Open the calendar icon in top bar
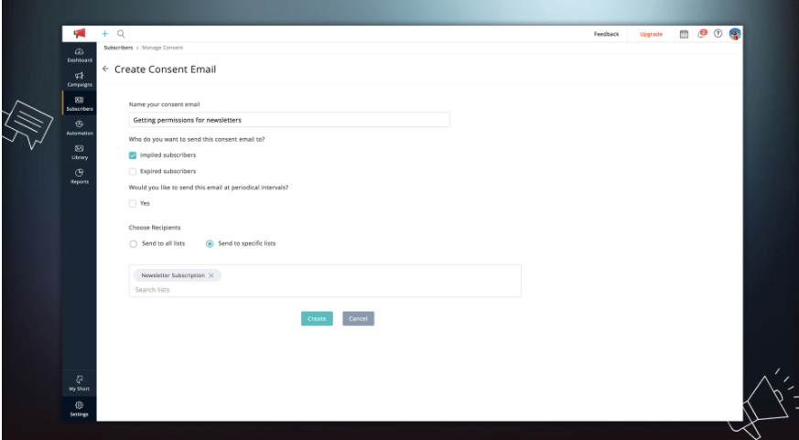This screenshot has width=799, height=440. [x=684, y=34]
